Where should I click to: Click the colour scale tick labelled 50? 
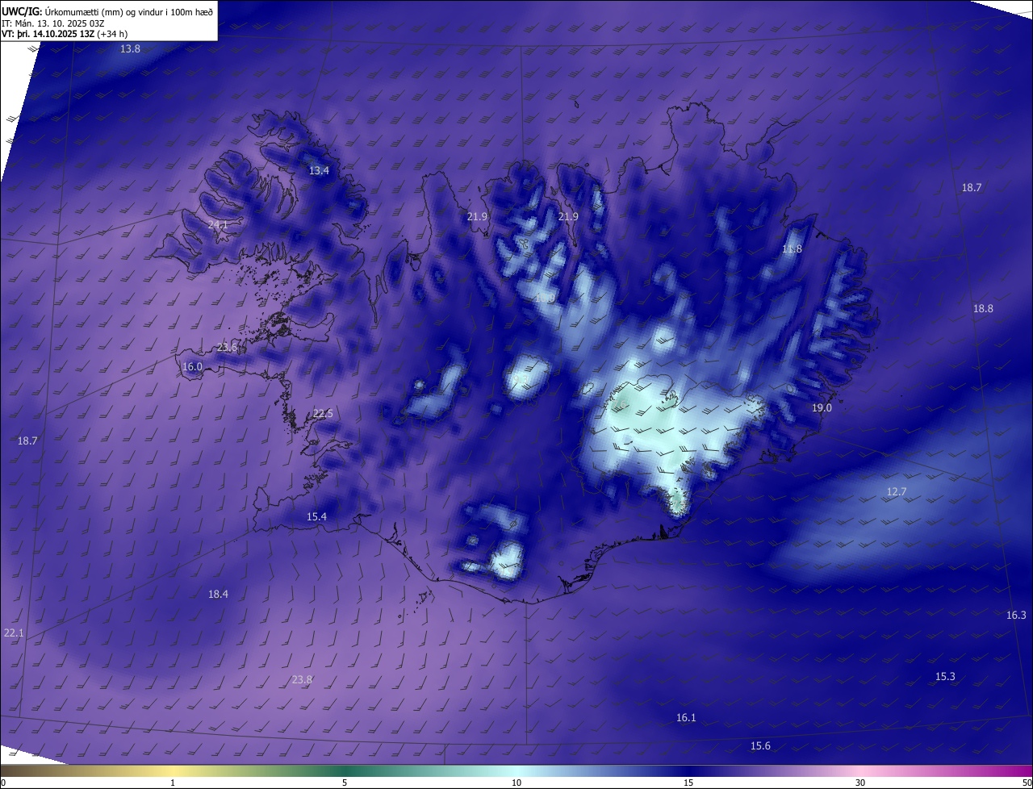[1027, 783]
